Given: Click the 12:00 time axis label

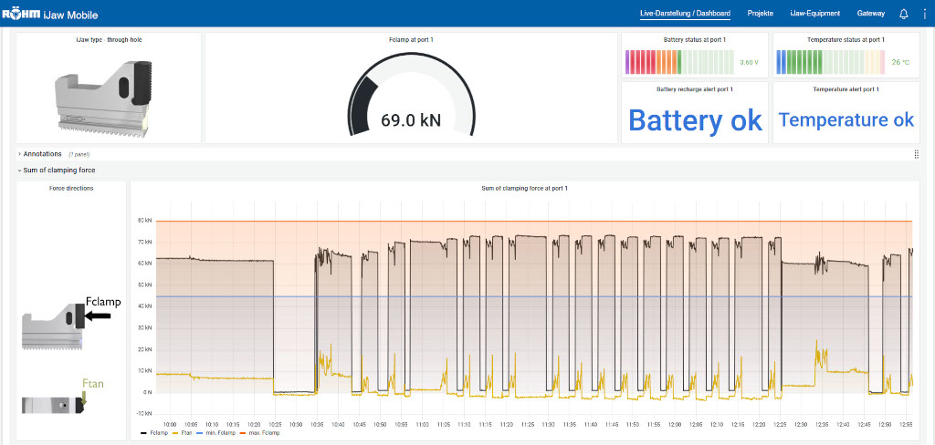Looking at the screenshot, I should tap(675, 424).
